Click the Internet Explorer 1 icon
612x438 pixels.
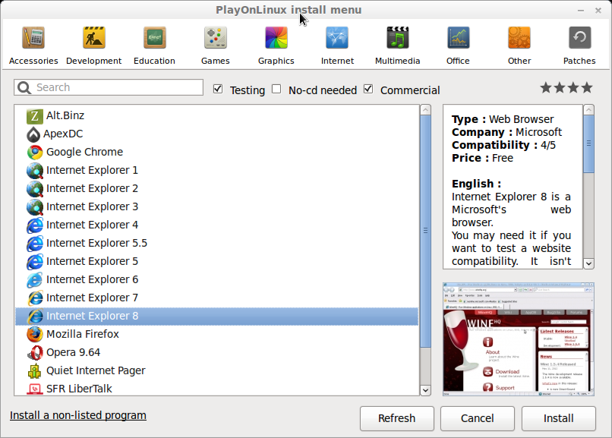pyautogui.click(x=35, y=171)
